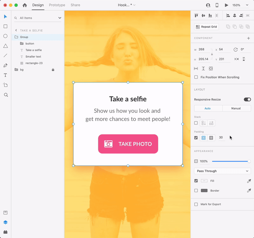Open the Pass Through blend mode dropdown
The height and width of the screenshot is (238, 254).
click(222, 171)
